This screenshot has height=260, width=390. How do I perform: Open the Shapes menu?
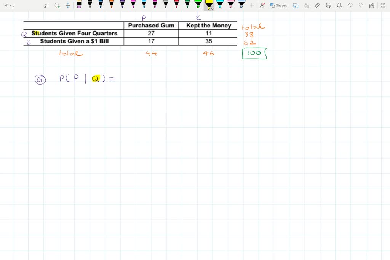pyautogui.click(x=278, y=5)
